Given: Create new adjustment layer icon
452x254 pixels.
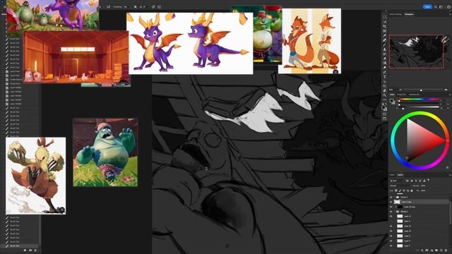Looking at the screenshot, I should 432,250.
